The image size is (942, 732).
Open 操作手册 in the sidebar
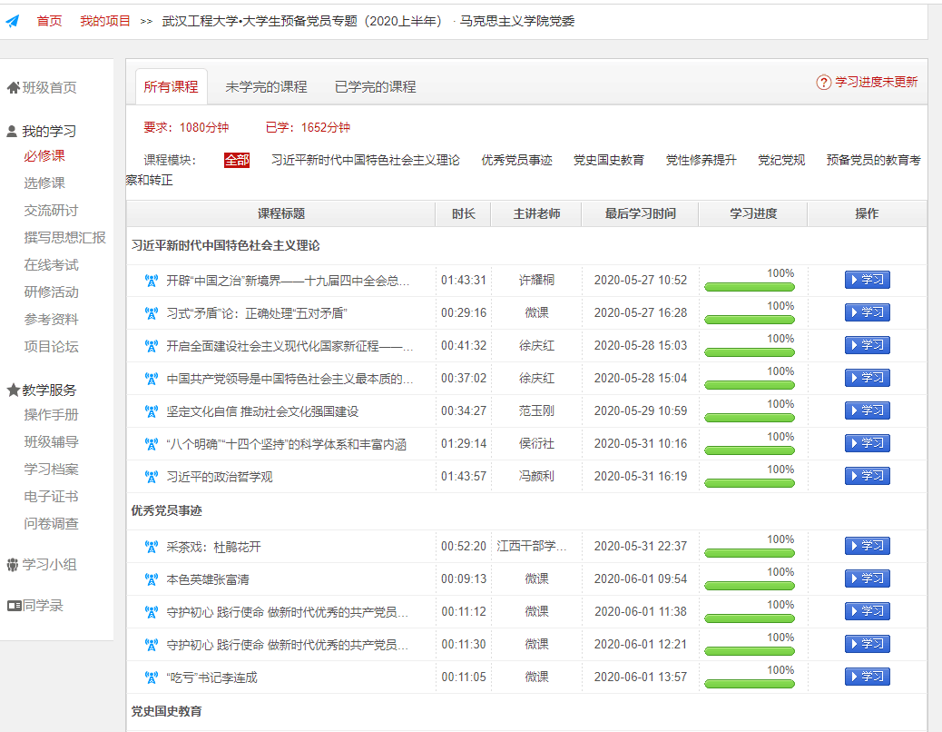[x=51, y=415]
